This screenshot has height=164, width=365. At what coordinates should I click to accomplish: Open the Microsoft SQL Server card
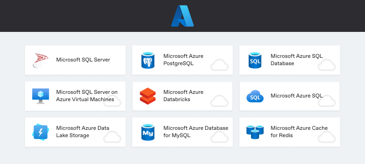tap(75, 60)
